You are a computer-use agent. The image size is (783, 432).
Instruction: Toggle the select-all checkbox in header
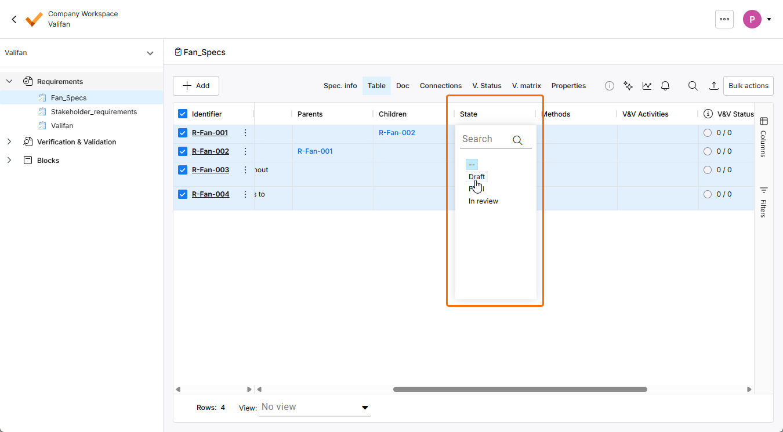point(183,114)
